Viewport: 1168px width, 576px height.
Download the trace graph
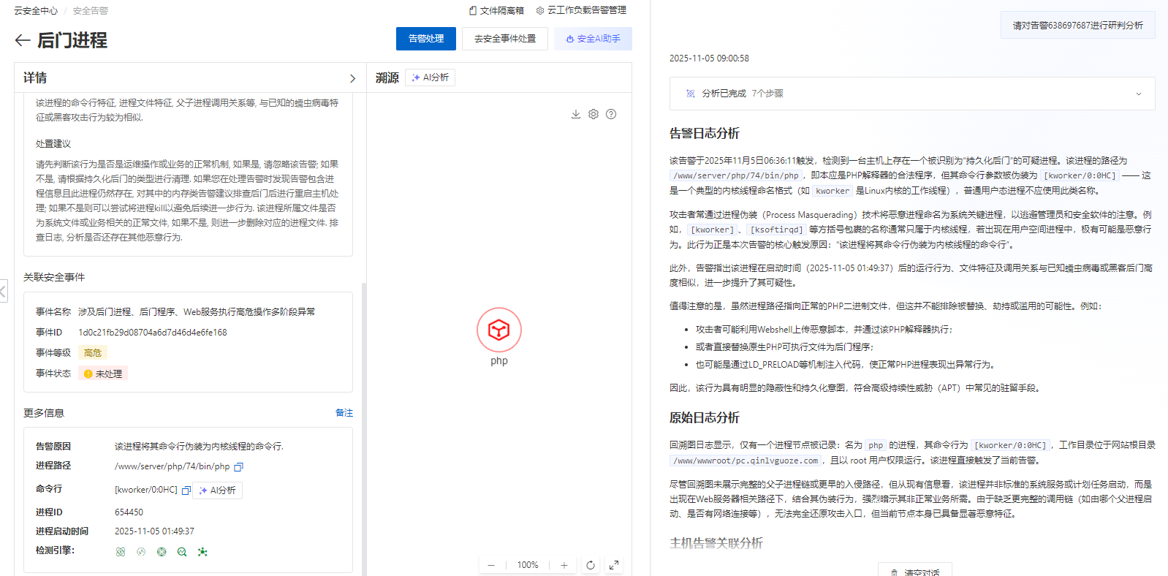pyautogui.click(x=576, y=114)
